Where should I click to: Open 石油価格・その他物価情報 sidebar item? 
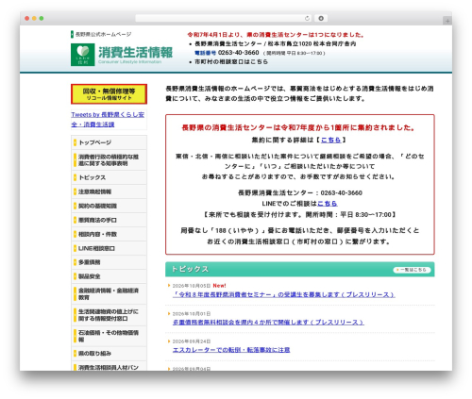click(109, 336)
